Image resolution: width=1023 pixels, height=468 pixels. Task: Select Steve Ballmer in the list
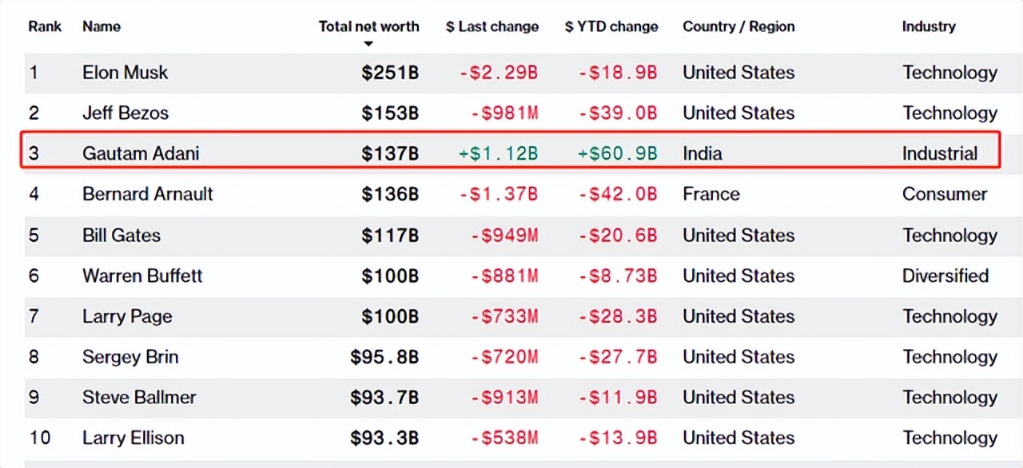[x=139, y=398]
